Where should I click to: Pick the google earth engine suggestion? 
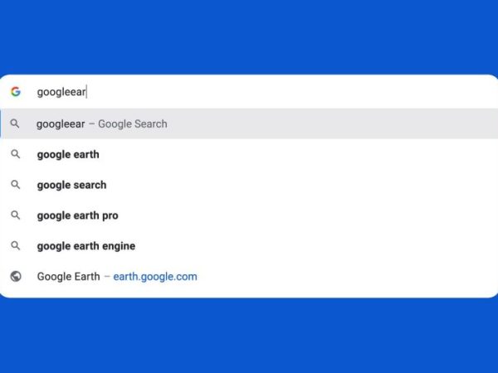pos(86,246)
